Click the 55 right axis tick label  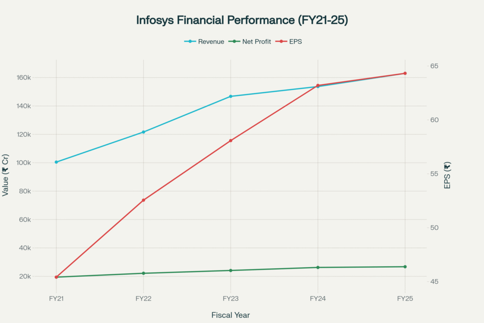click(x=434, y=174)
